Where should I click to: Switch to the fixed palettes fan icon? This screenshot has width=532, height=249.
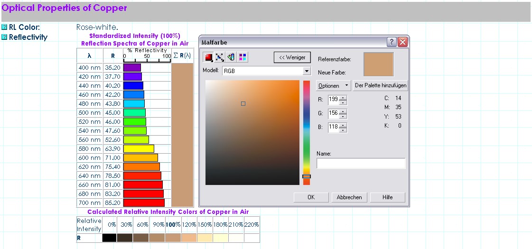pyautogui.click(x=231, y=57)
